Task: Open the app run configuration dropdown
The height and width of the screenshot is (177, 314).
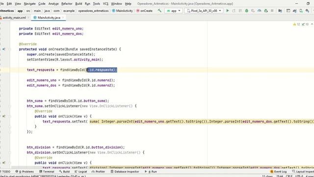Action: (174, 11)
